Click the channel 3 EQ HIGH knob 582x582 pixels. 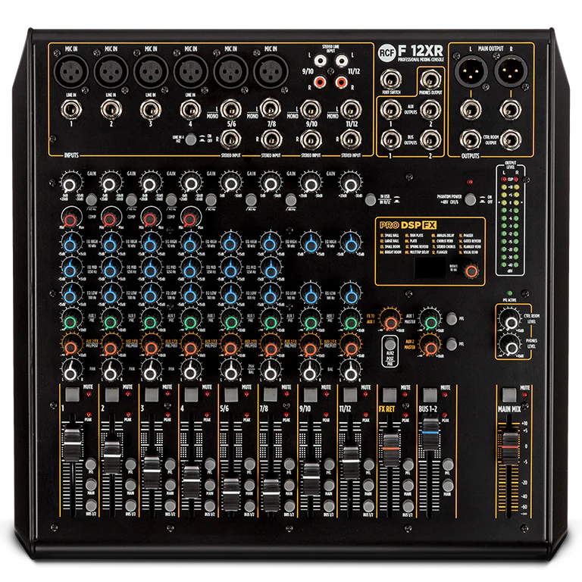click(x=150, y=244)
